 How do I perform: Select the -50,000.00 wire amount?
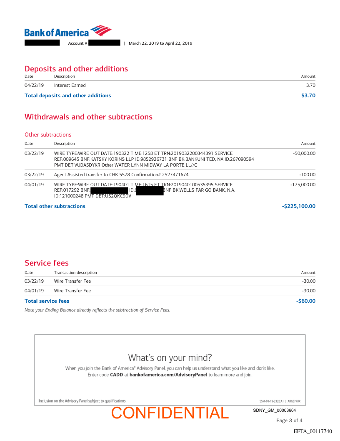pos(304,153)
